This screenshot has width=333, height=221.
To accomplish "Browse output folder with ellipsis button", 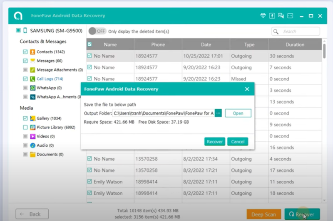I will click(x=218, y=113).
